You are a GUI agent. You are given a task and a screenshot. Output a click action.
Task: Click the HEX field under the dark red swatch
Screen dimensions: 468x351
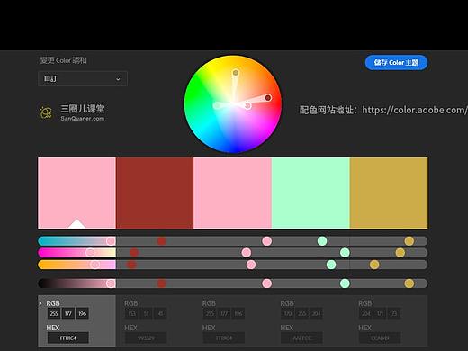(146, 337)
